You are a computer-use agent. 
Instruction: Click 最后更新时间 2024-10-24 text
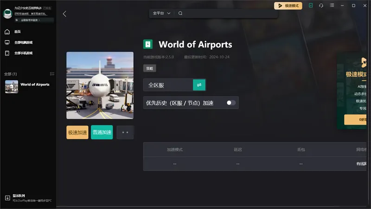click(x=207, y=57)
